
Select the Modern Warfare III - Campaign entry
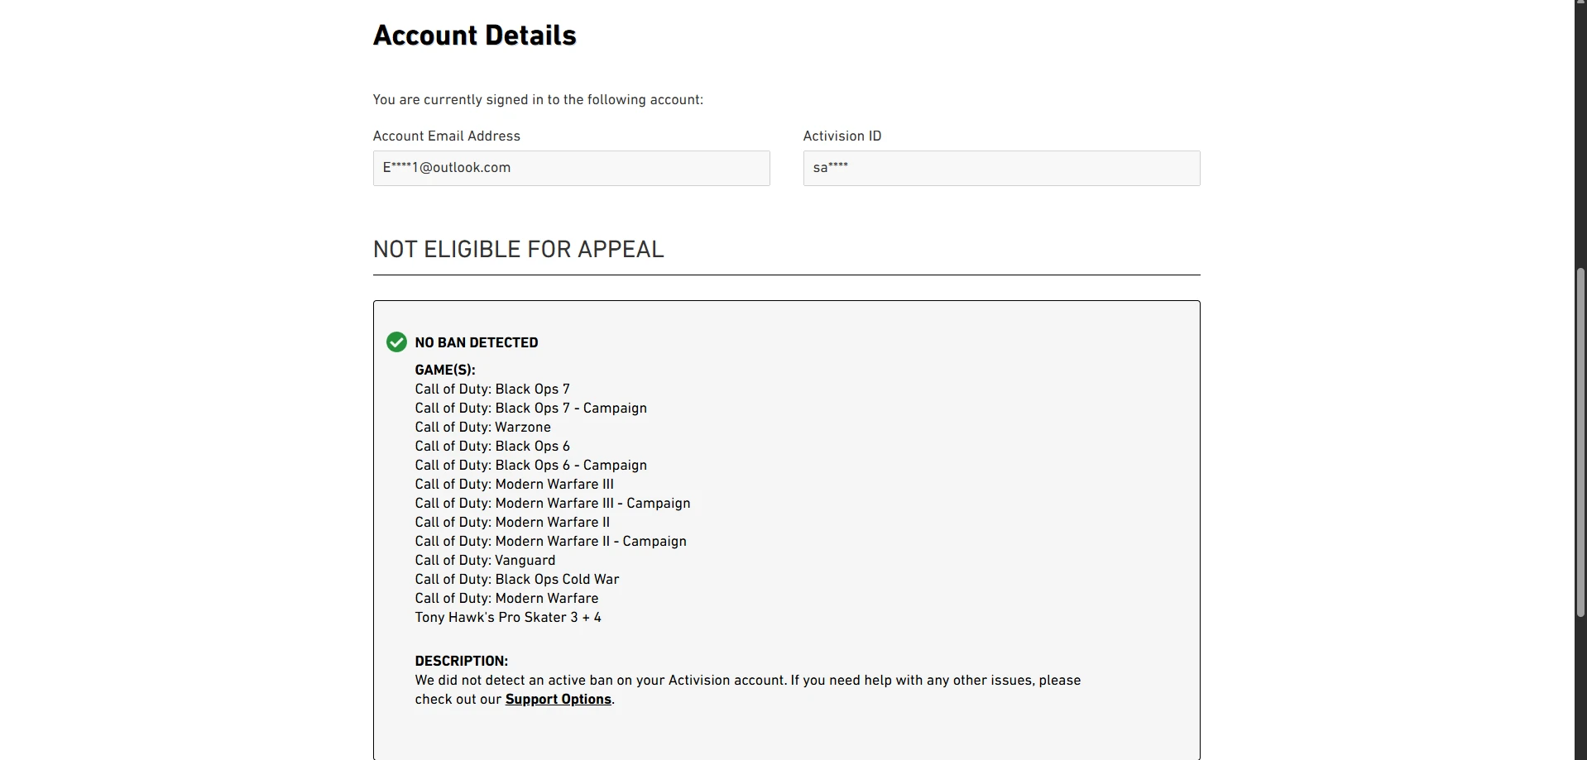553,503
